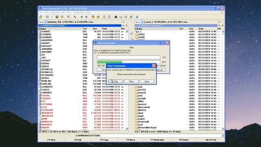This screenshot has height=147, width=261.
Task: Go forward using the right arrow icon
Action: (x=86, y=17)
